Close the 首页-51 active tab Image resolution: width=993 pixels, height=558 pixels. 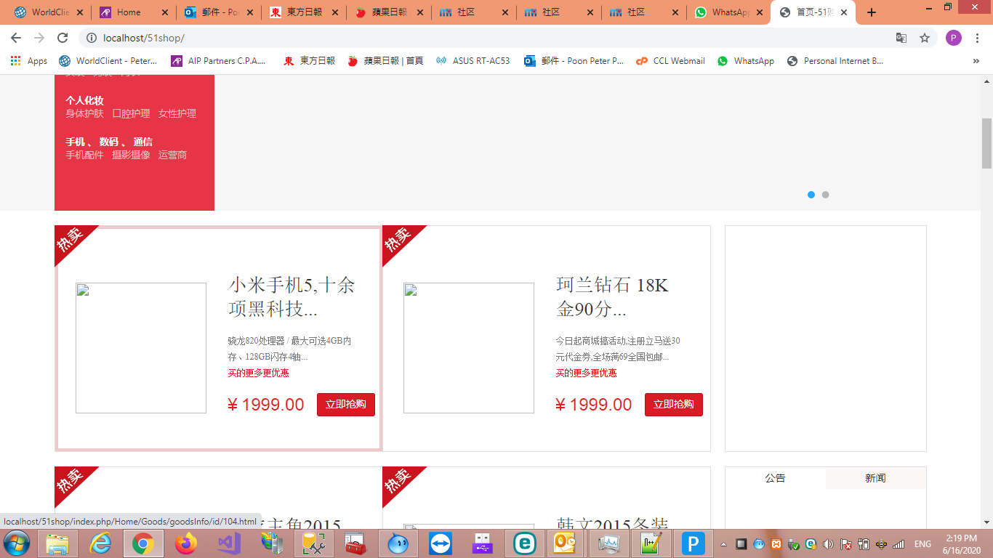click(845, 12)
